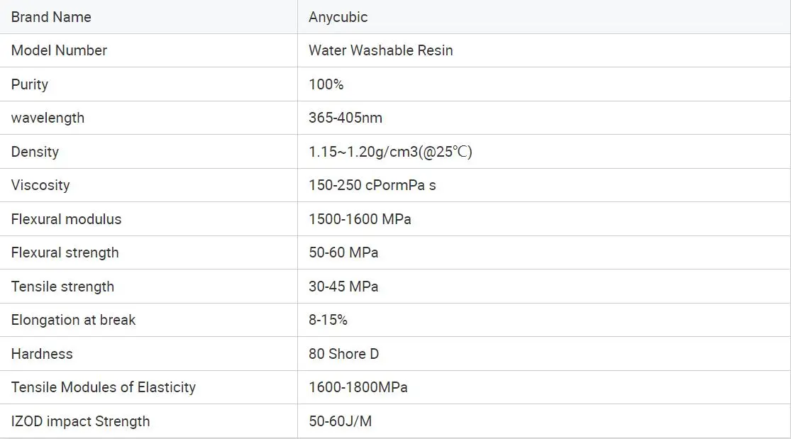The height and width of the screenshot is (439, 791).
Task: Click the Flexural strength label
Action: (x=65, y=252)
